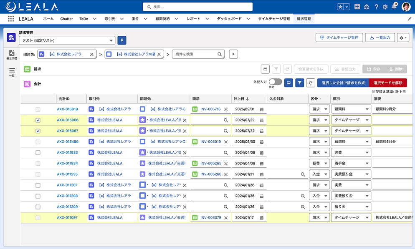The width and height of the screenshot is (415, 249).
Task: Click the Salesforce trailhead cloud icon
Action: (x=367, y=7)
